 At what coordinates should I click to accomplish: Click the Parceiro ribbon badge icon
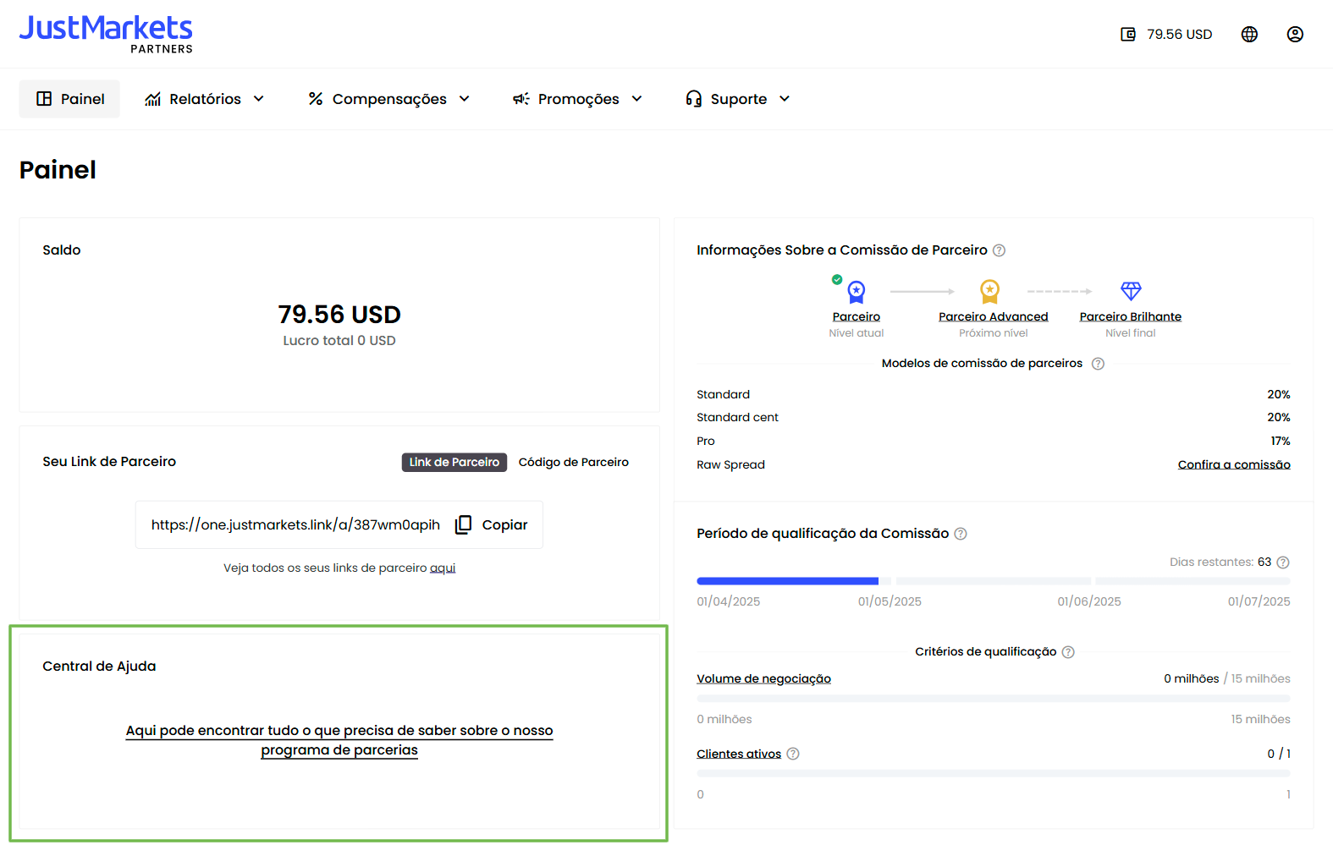pyautogui.click(x=856, y=292)
